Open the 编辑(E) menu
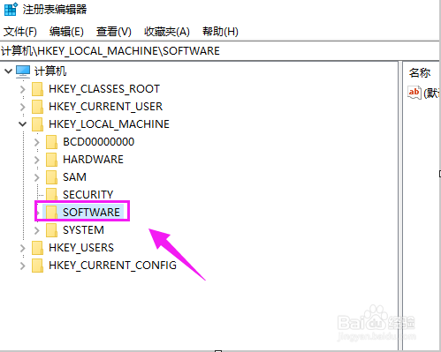Viewport: 441px width, 352px height. [66, 32]
